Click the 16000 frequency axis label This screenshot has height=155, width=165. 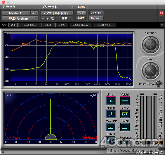128,84
